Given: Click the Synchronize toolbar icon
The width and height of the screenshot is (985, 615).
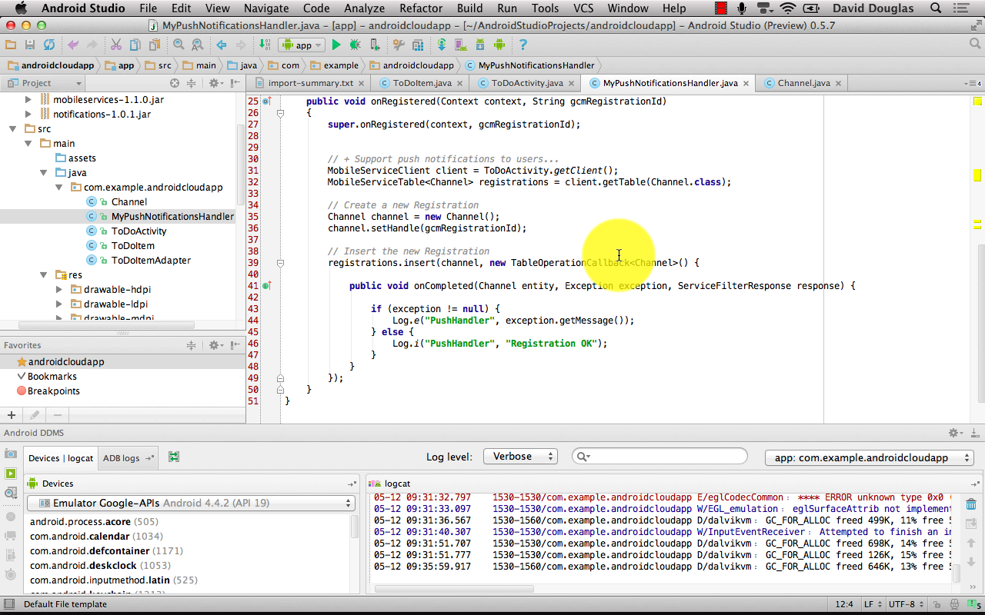Looking at the screenshot, I should 49,45.
